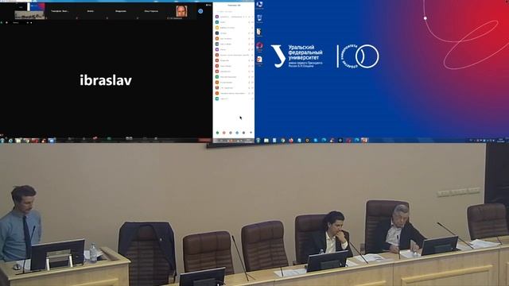Click the red leave button in Zoom toolbar
Viewport: 509px width, 286px height.
coord(204,140)
